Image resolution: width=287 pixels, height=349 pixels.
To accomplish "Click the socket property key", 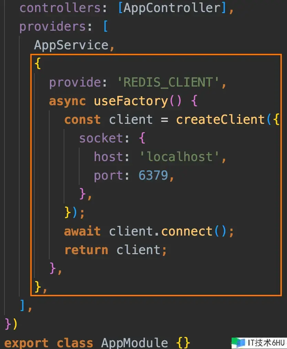I will click(x=101, y=138).
